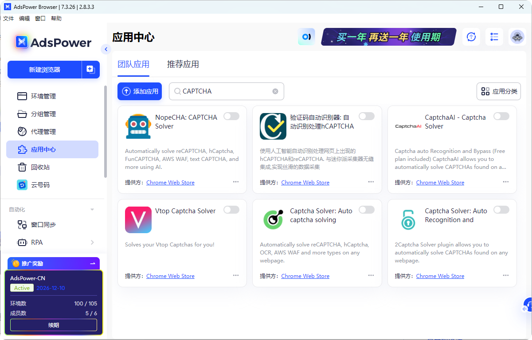Viewport: 532px width, 340px height.
Task: Collapse the sidebar with the chevron arrow
Action: point(106,49)
